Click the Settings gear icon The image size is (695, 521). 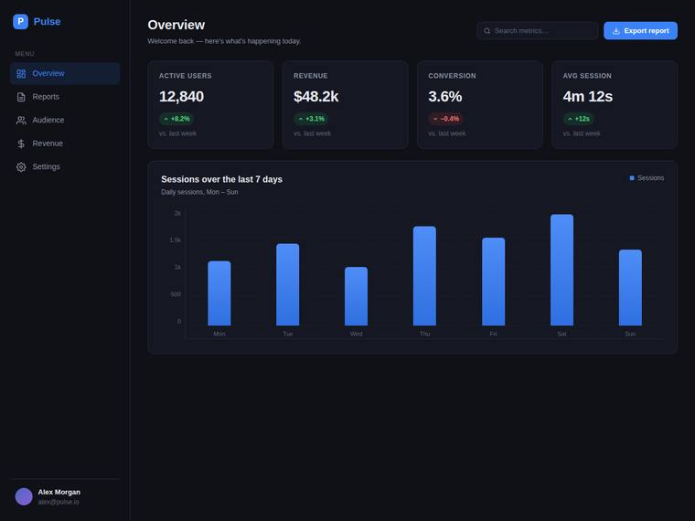tap(21, 167)
